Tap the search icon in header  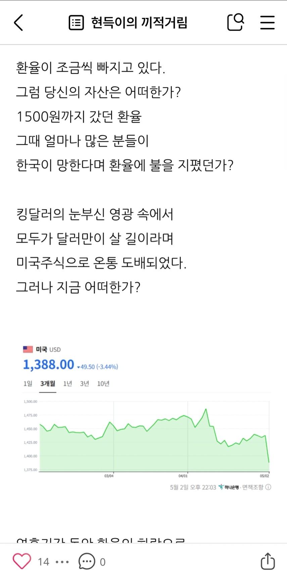[235, 23]
